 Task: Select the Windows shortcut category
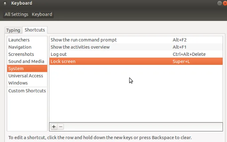18,83
